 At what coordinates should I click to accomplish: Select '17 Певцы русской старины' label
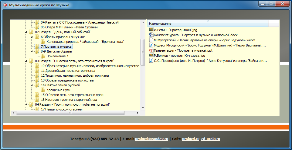click(x=61, y=109)
